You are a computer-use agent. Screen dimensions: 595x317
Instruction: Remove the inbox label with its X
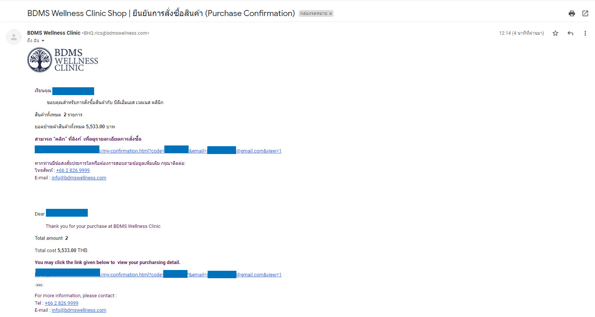(330, 14)
